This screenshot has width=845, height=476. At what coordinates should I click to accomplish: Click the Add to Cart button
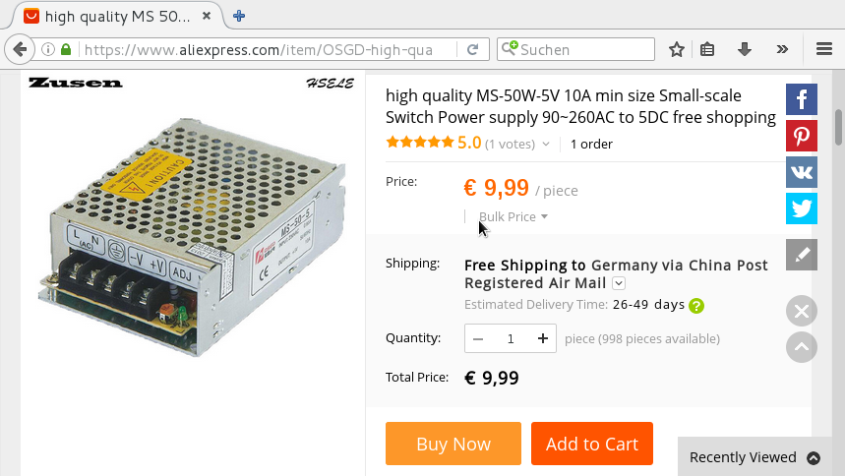pyautogui.click(x=591, y=444)
